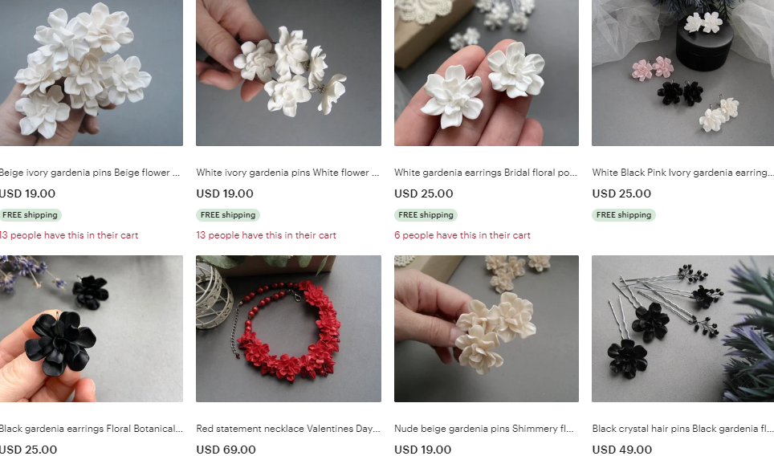Click the USD 69.00 necklace price
774x456 pixels.
[226, 450]
